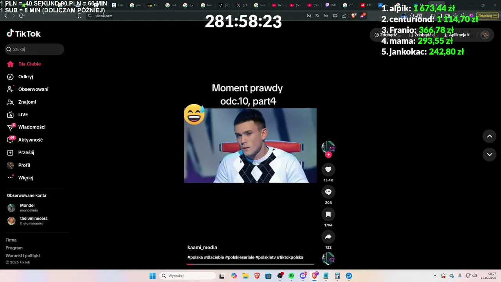Click the Wyszukaj taskbar search box

click(188, 276)
